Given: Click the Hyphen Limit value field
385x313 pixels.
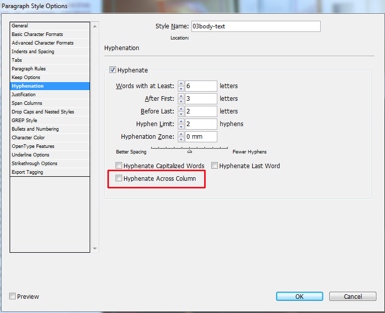Looking at the screenshot, I should pos(201,124).
